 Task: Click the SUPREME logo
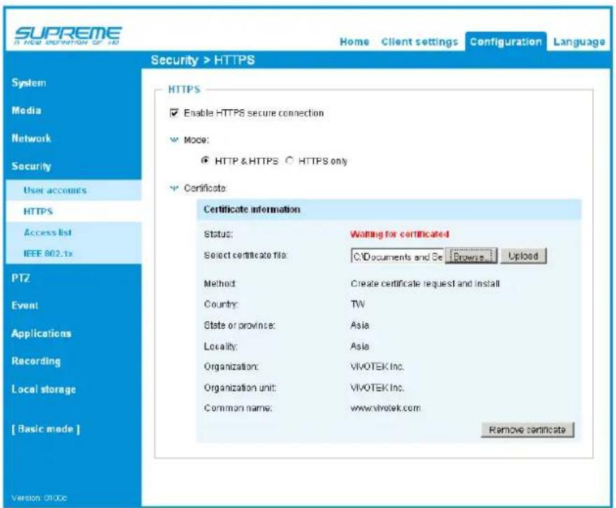tap(67, 36)
